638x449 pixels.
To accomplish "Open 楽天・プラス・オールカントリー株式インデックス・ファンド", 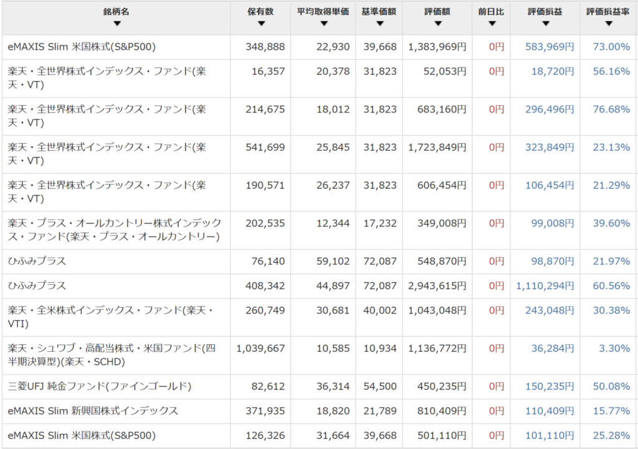I will coord(115,230).
